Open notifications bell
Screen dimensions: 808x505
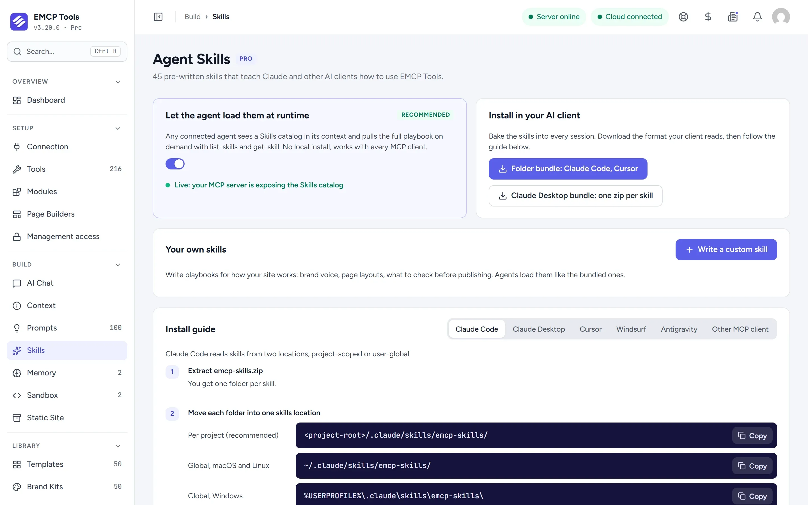tap(757, 17)
